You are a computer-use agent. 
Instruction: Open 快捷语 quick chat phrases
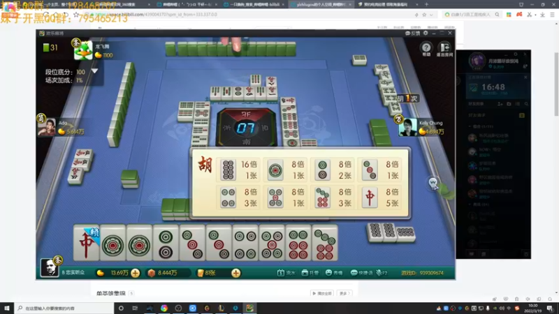coord(362,273)
